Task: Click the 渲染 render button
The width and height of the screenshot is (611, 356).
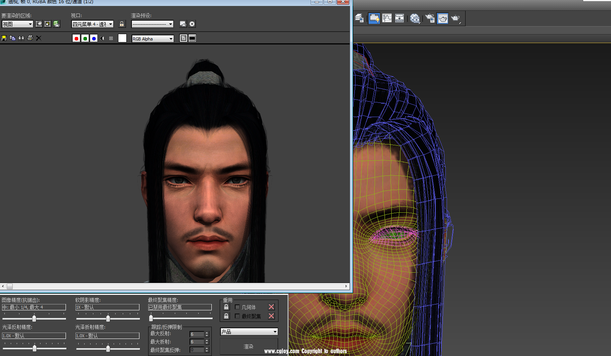Action: pos(249,346)
